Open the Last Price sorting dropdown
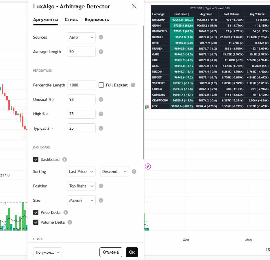This screenshot has height=260, width=270. click(x=81, y=172)
